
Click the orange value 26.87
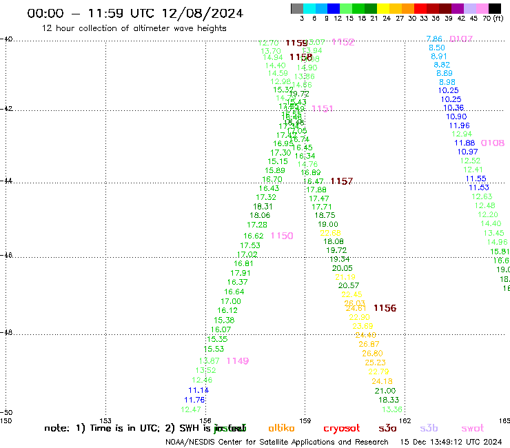tap(369, 344)
